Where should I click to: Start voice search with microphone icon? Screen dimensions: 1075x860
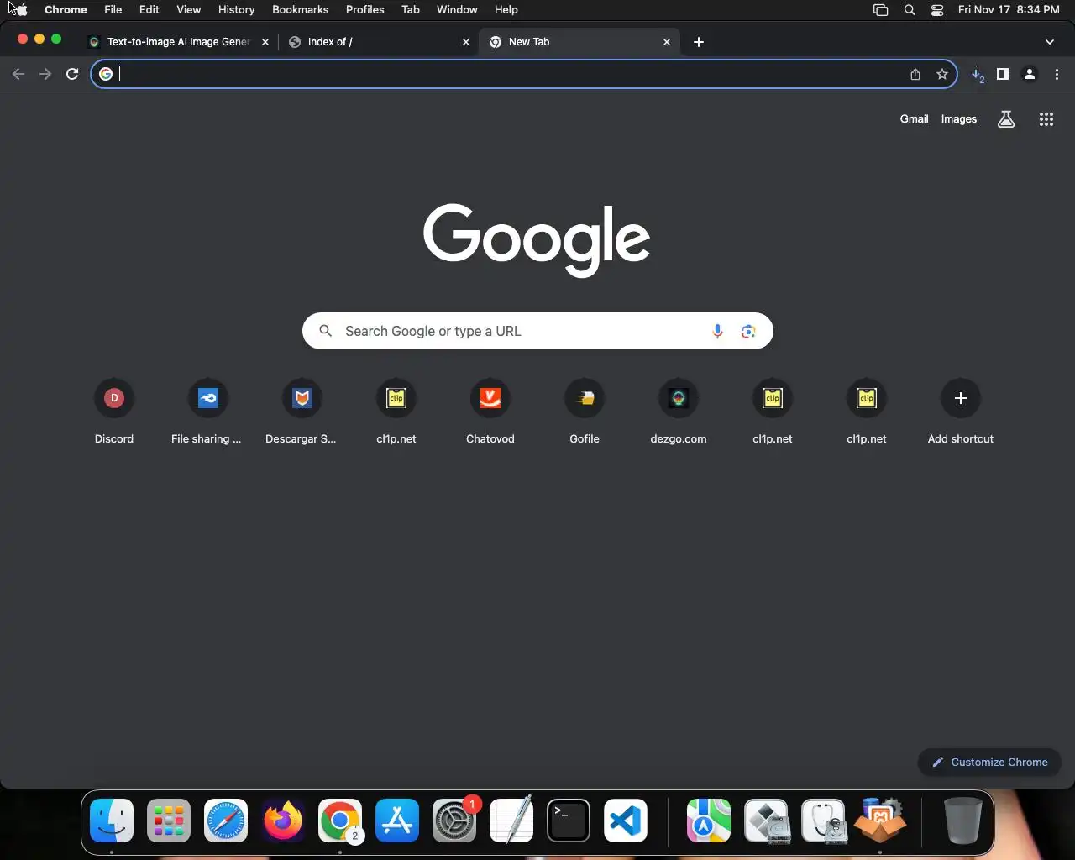[x=717, y=331]
